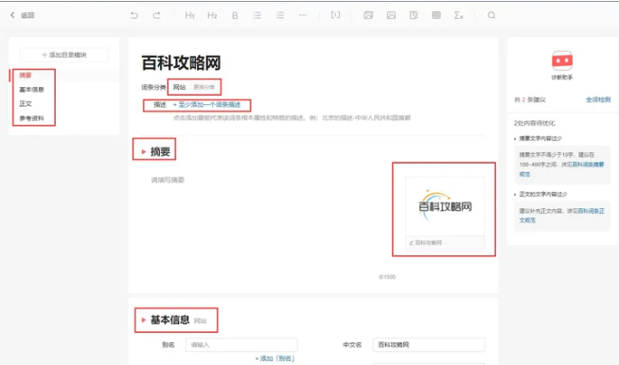619x365 pixels.
Task: Click the 别名 input field
Action: click(241, 344)
